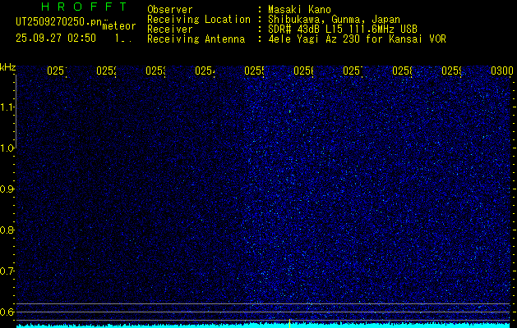Click the 1.1 frequency axis label
The width and height of the screenshot is (517, 328).
(x=7, y=107)
